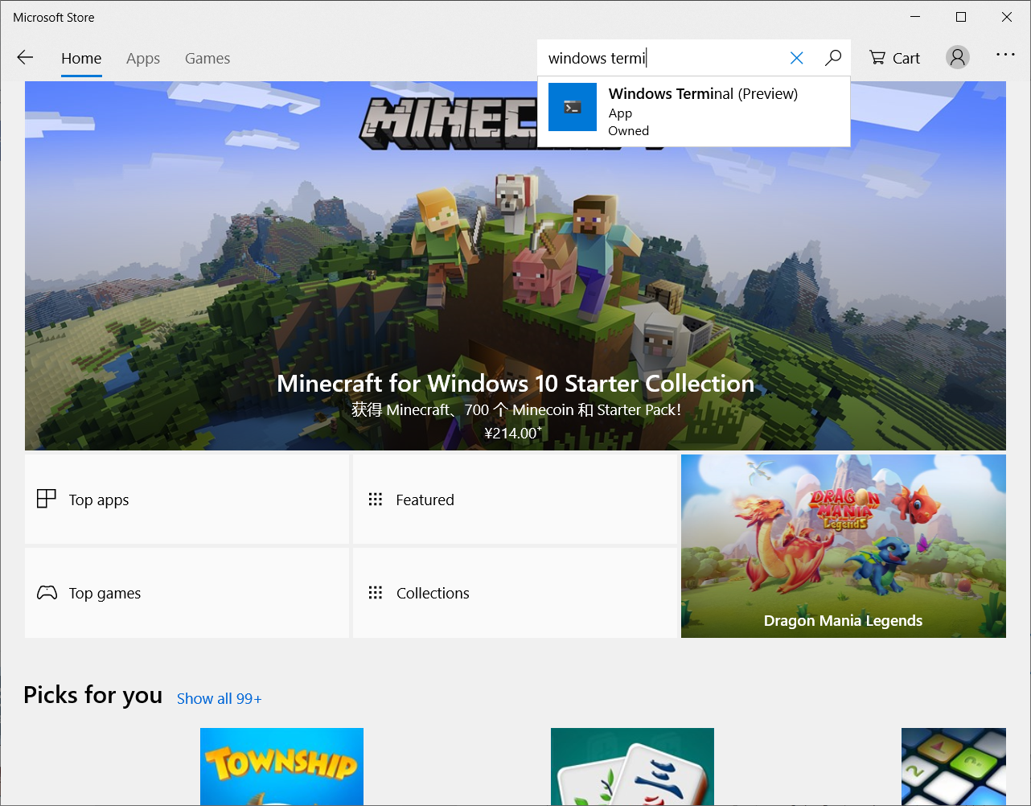
Task: Switch to the Games tab
Action: tap(207, 59)
